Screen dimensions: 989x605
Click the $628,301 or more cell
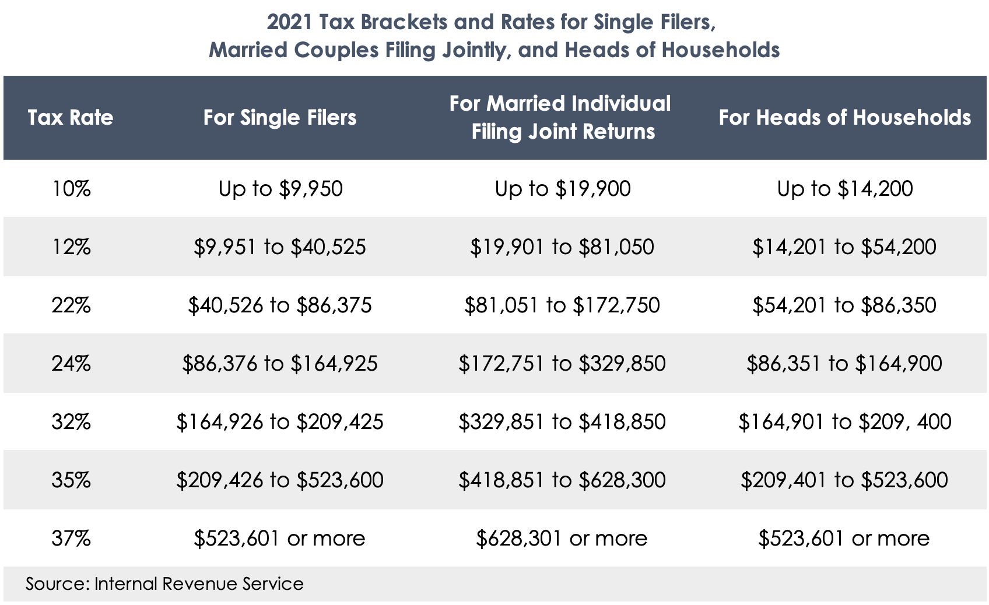pyautogui.click(x=562, y=539)
